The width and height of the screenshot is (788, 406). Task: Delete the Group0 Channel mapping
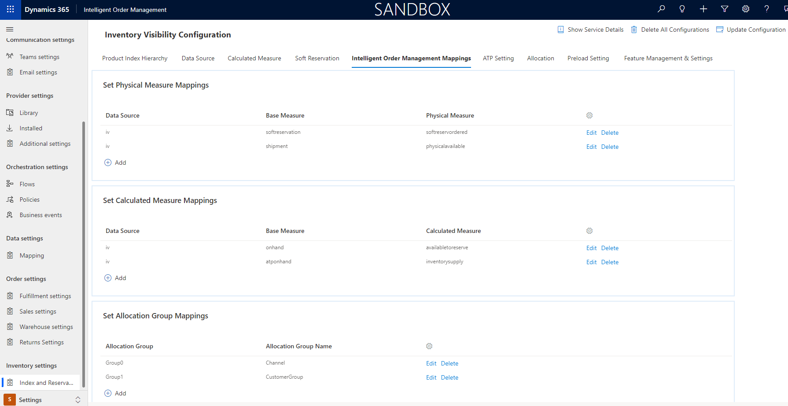click(449, 363)
